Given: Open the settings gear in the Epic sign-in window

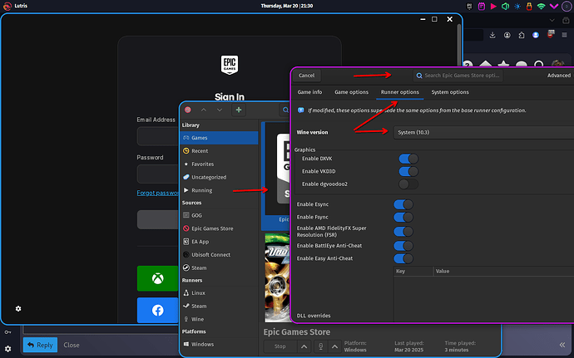Looking at the screenshot, I should (x=18, y=309).
